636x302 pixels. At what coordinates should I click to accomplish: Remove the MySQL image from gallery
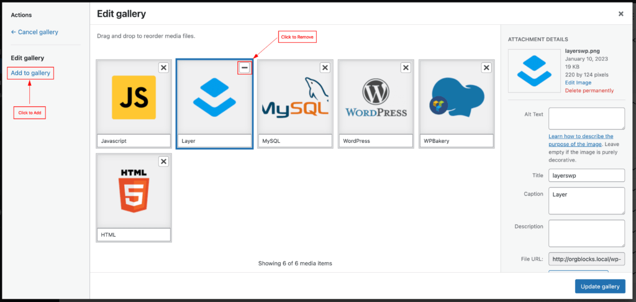pyautogui.click(x=325, y=68)
